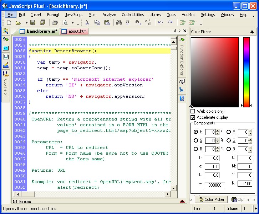Close the active document tab
Viewport: 259px width, 214px height.
point(185,31)
